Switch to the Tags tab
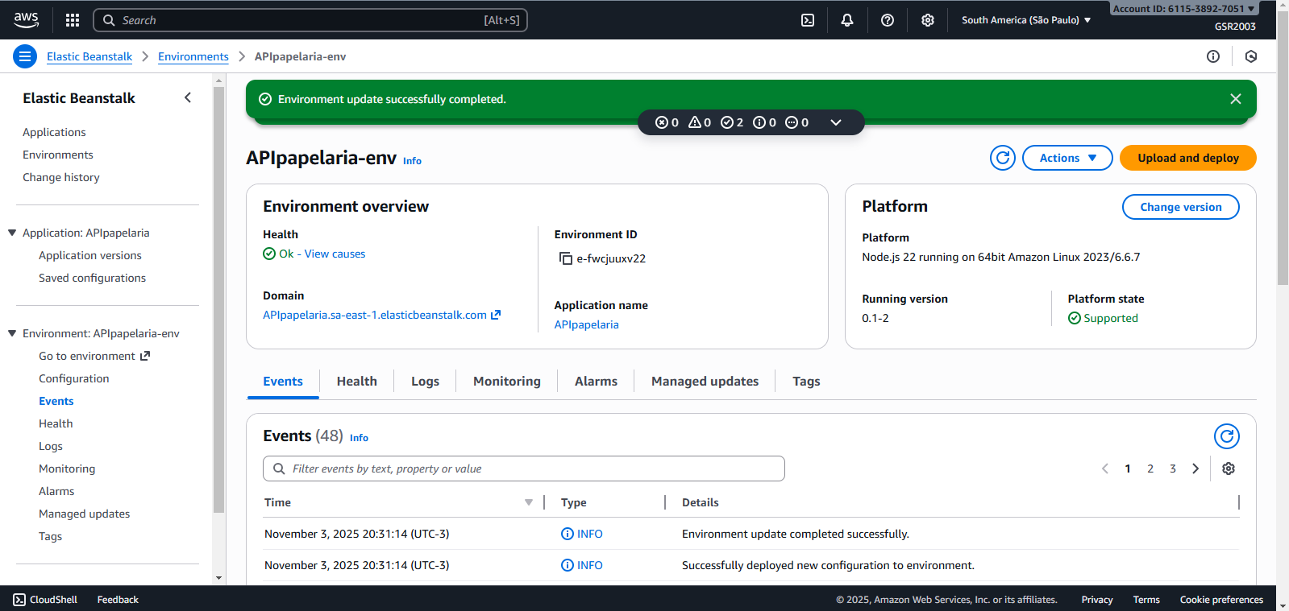1289x611 pixels. point(806,381)
